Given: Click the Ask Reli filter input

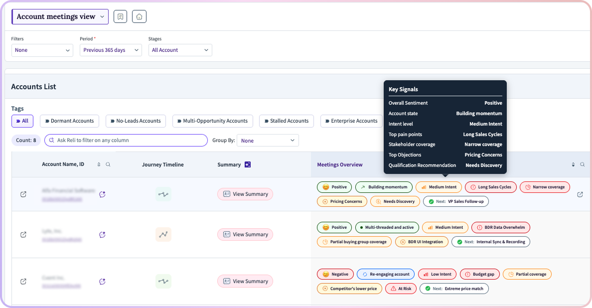Looking at the screenshot, I should click(126, 141).
